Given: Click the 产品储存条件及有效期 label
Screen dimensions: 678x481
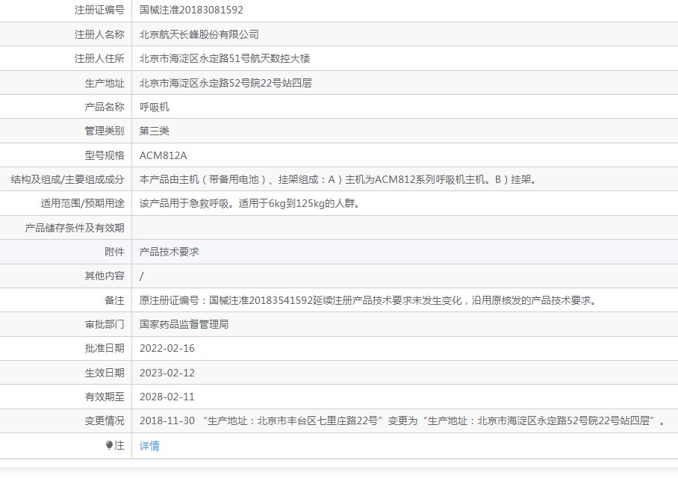Looking at the screenshot, I should [x=75, y=228].
